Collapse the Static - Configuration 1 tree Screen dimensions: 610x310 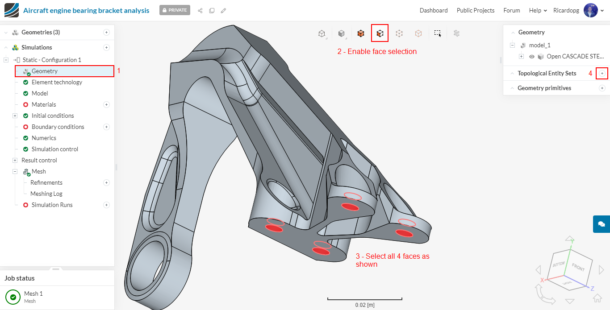coord(6,60)
